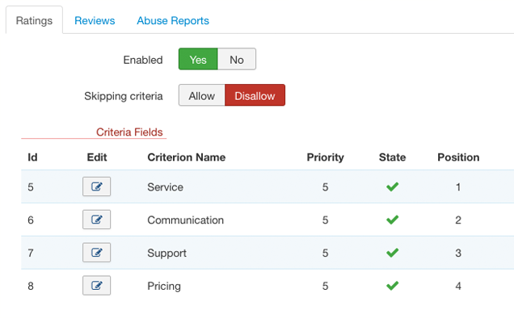Click the Position column header
The width and height of the screenshot is (514, 318).
coord(458,157)
